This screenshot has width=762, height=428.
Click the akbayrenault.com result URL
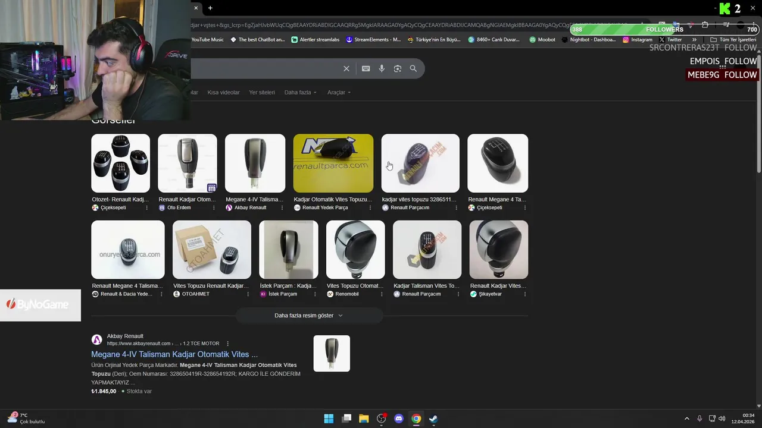163,344
